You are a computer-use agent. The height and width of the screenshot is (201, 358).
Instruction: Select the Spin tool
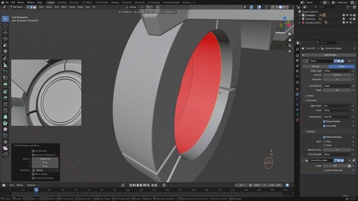[x=5, y=123]
